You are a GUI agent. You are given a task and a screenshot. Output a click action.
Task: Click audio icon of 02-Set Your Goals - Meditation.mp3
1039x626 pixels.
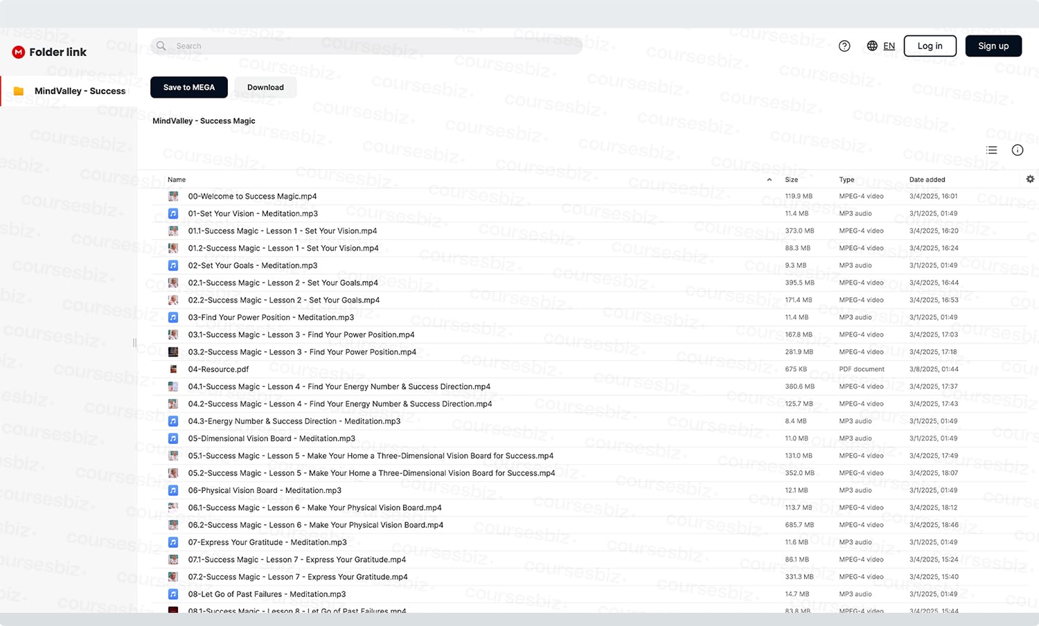[x=173, y=265]
